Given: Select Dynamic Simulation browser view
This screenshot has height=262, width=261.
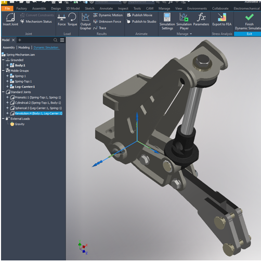Looking at the screenshot, I should tap(46, 47).
